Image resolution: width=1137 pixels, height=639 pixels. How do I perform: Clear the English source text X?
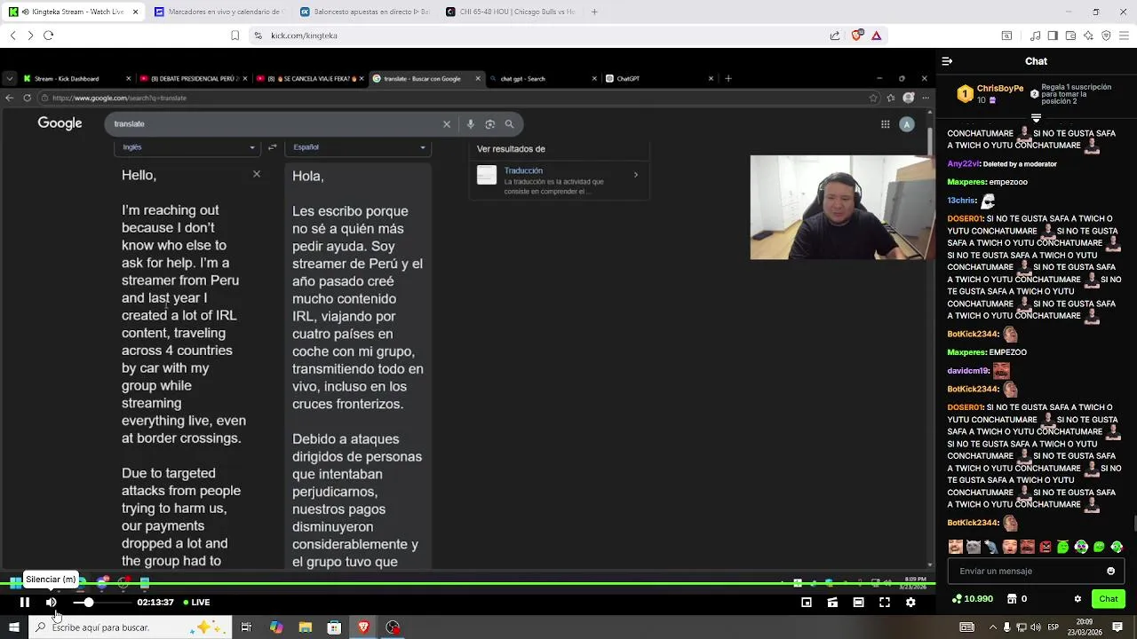pos(257,174)
